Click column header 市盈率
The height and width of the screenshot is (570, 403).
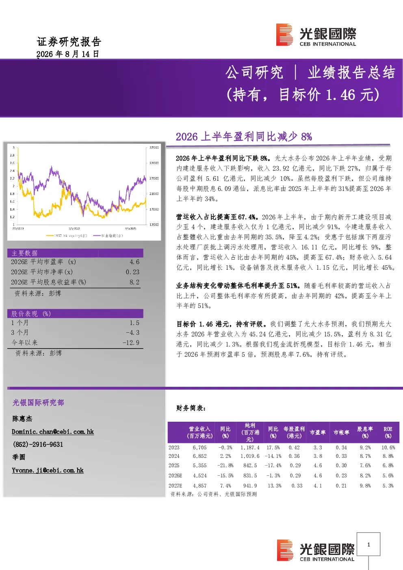click(318, 432)
